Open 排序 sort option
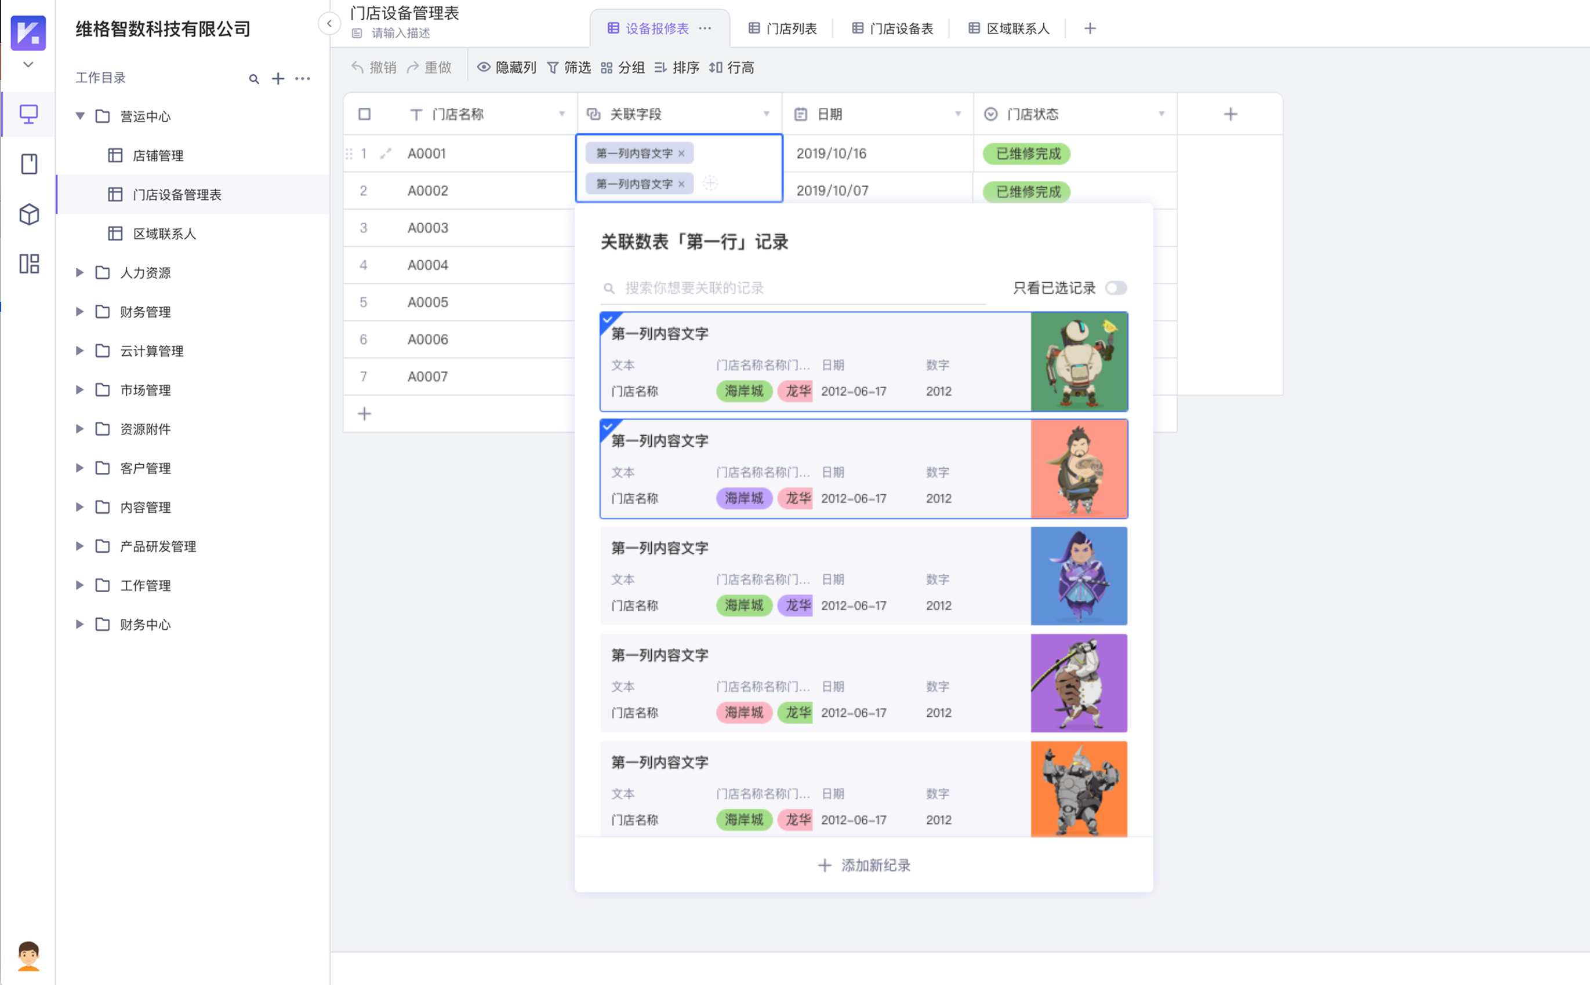The height and width of the screenshot is (985, 1590). pyautogui.click(x=677, y=68)
